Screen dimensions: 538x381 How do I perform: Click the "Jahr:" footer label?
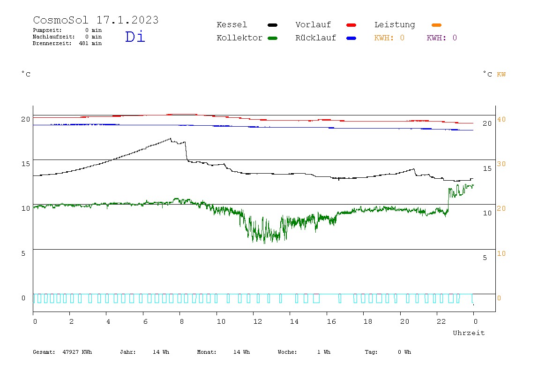(x=128, y=352)
